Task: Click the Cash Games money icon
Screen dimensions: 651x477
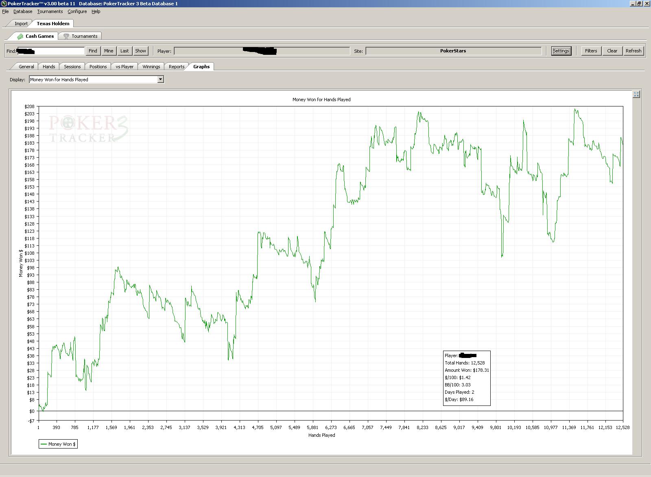Action: (x=20, y=36)
